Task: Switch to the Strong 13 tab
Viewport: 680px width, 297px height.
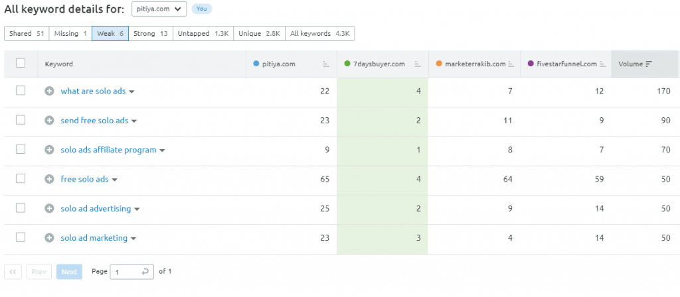Action: (151, 33)
